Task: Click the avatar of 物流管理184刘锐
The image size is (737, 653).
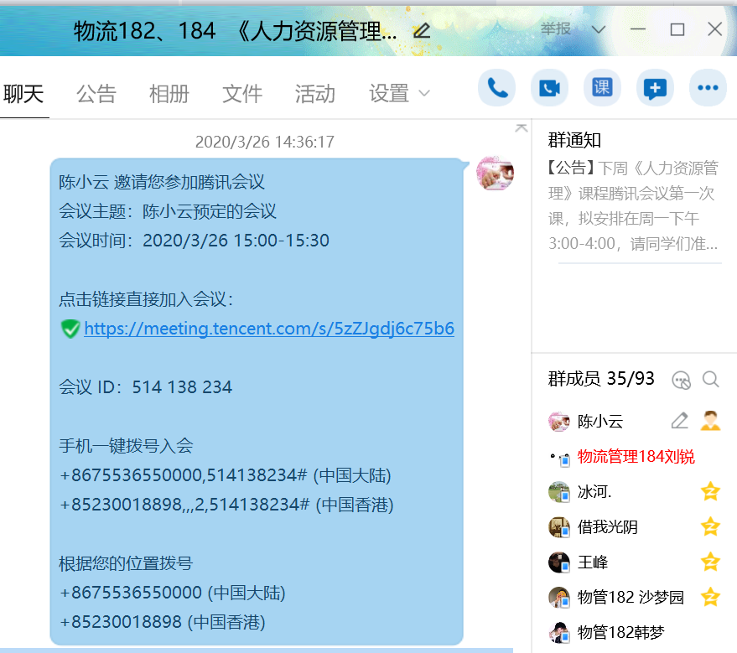Action: point(559,458)
